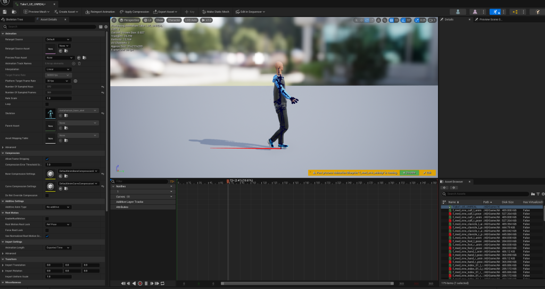Image resolution: width=545 pixels, height=289 pixels.
Task: Go back in Asset Browser history
Action: click(x=444, y=188)
